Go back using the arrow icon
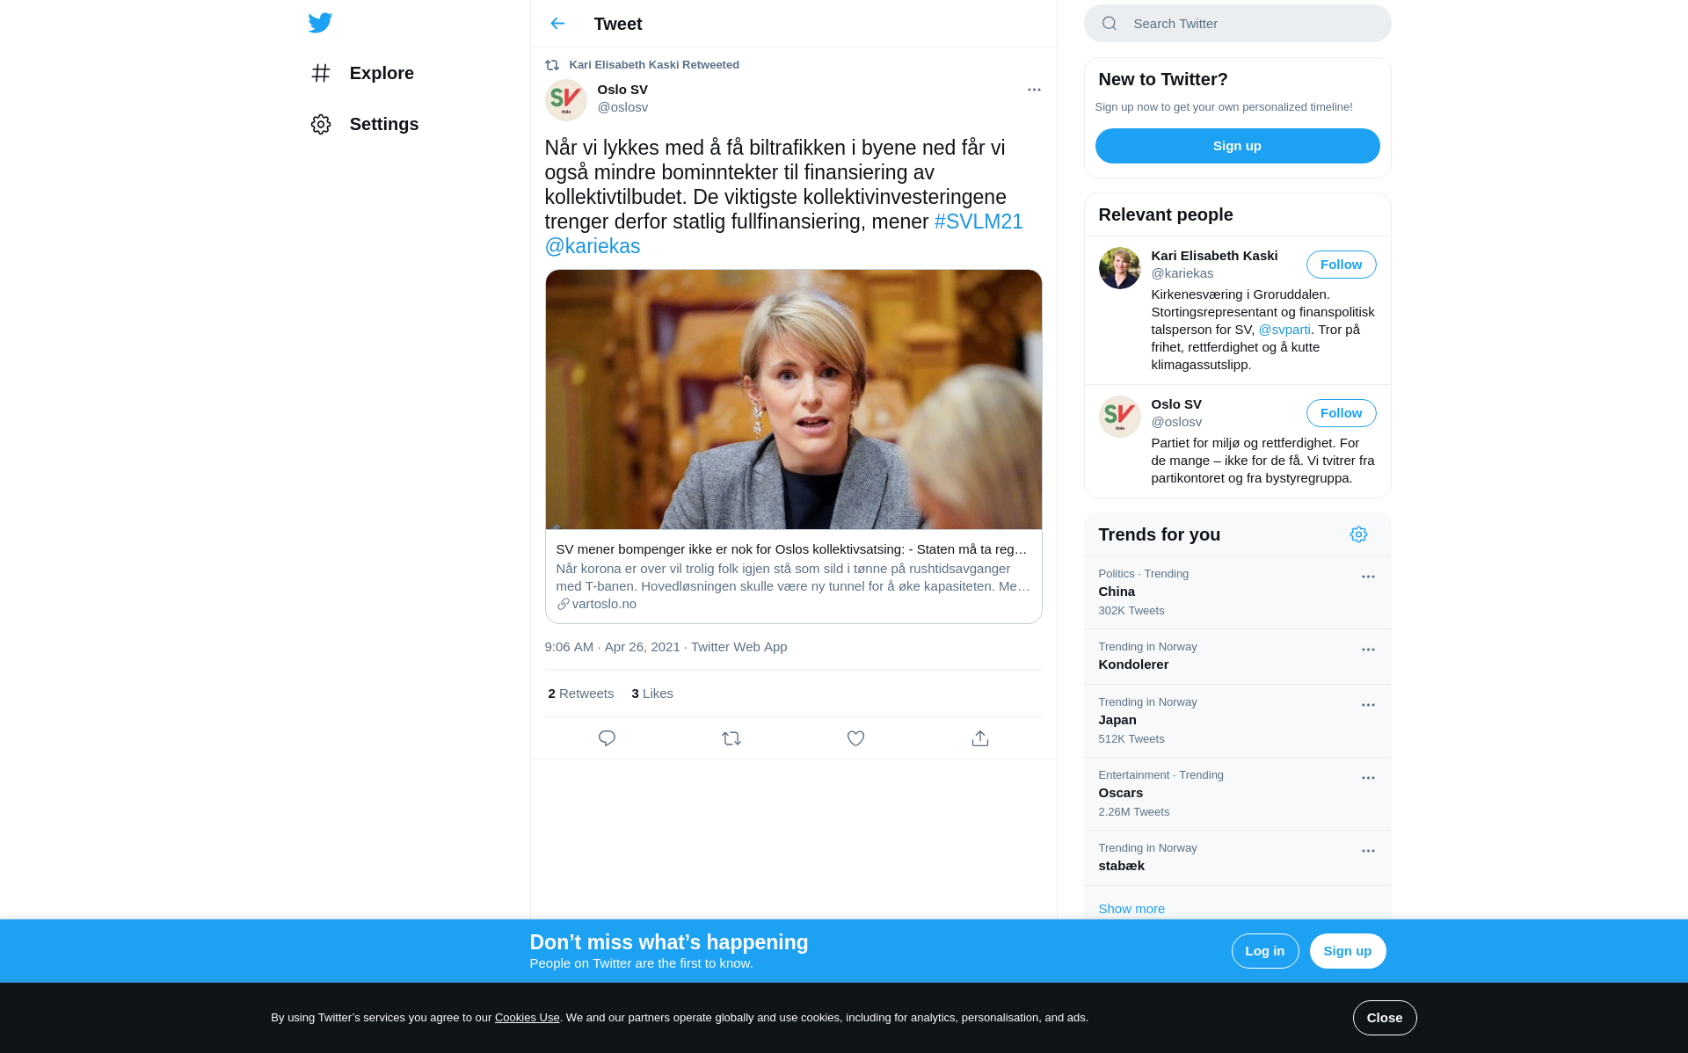 (557, 24)
